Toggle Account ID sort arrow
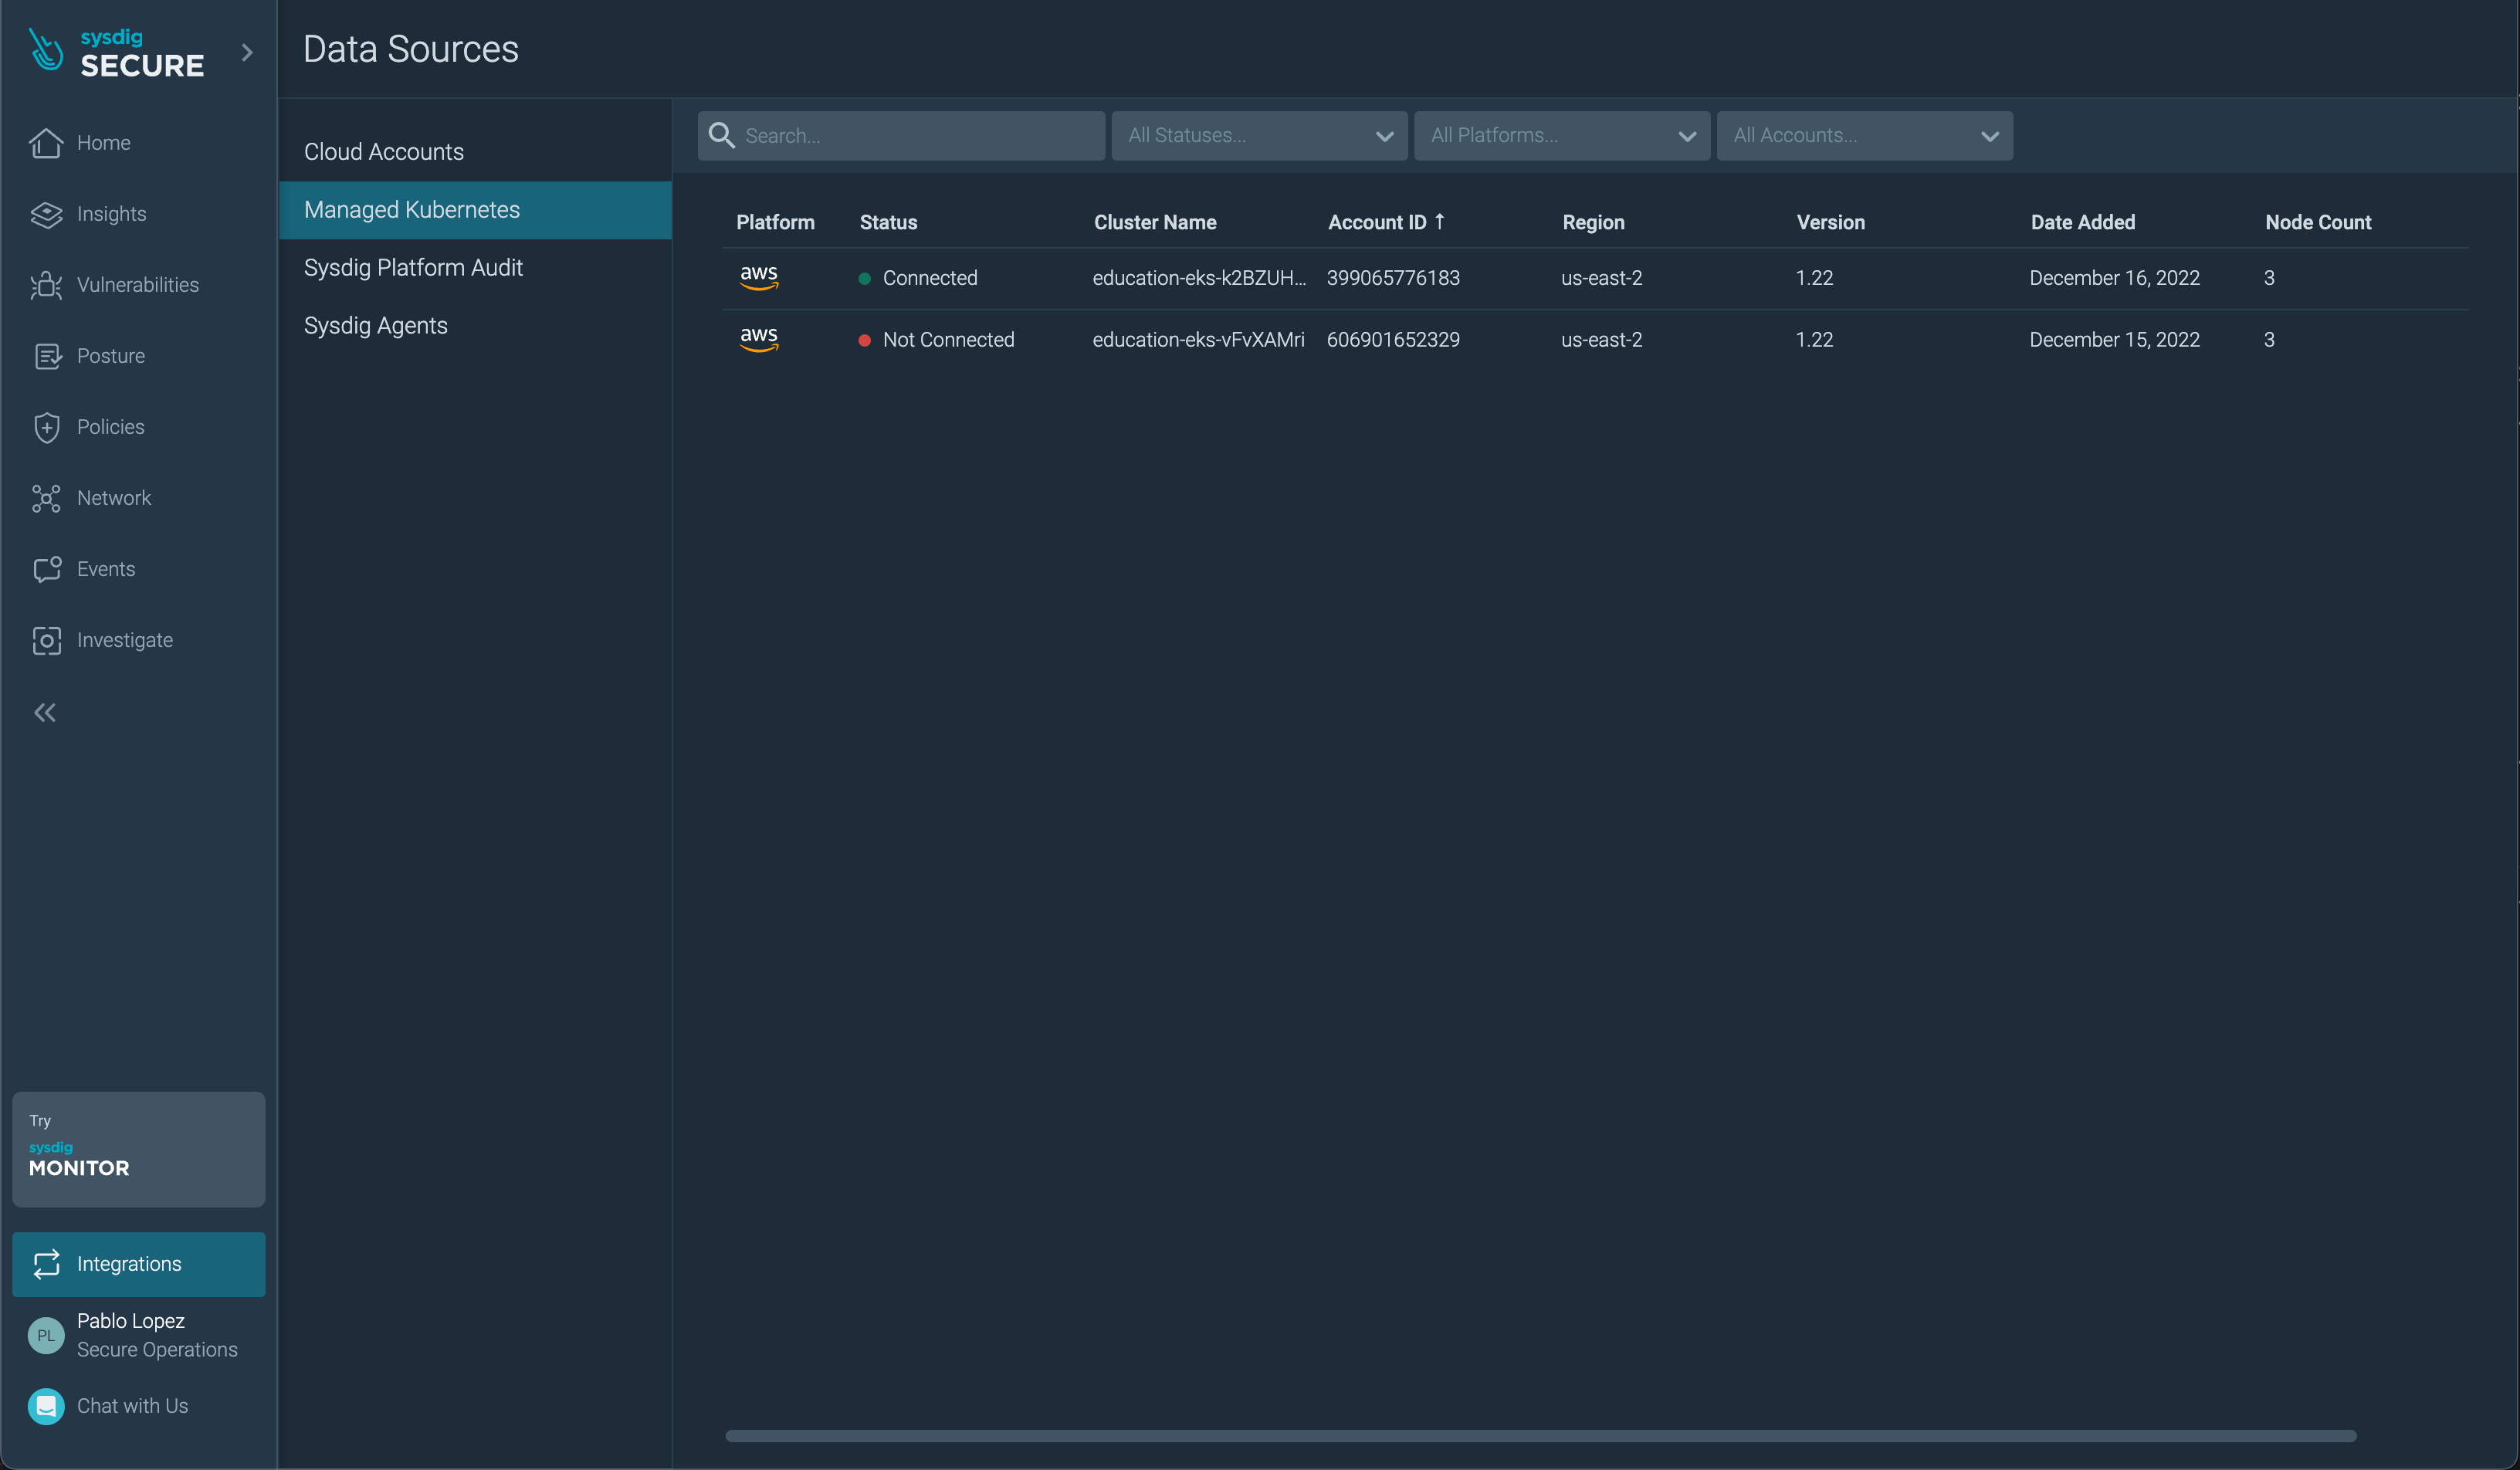Image resolution: width=2520 pixels, height=1470 pixels. (x=1439, y=221)
